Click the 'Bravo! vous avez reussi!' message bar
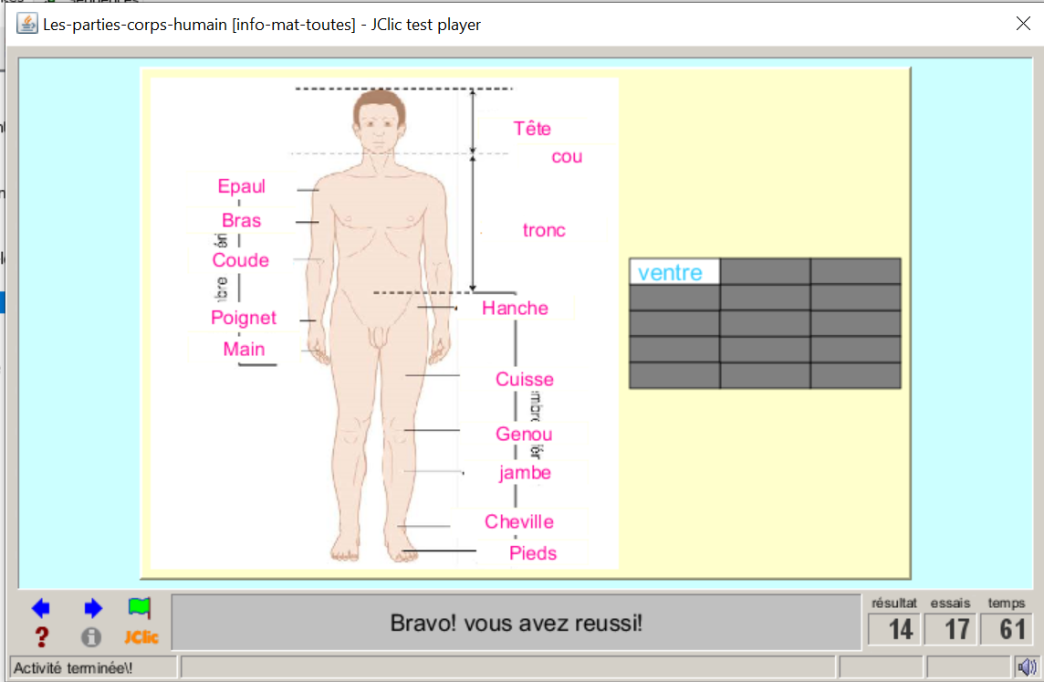The height and width of the screenshot is (682, 1044). [517, 624]
